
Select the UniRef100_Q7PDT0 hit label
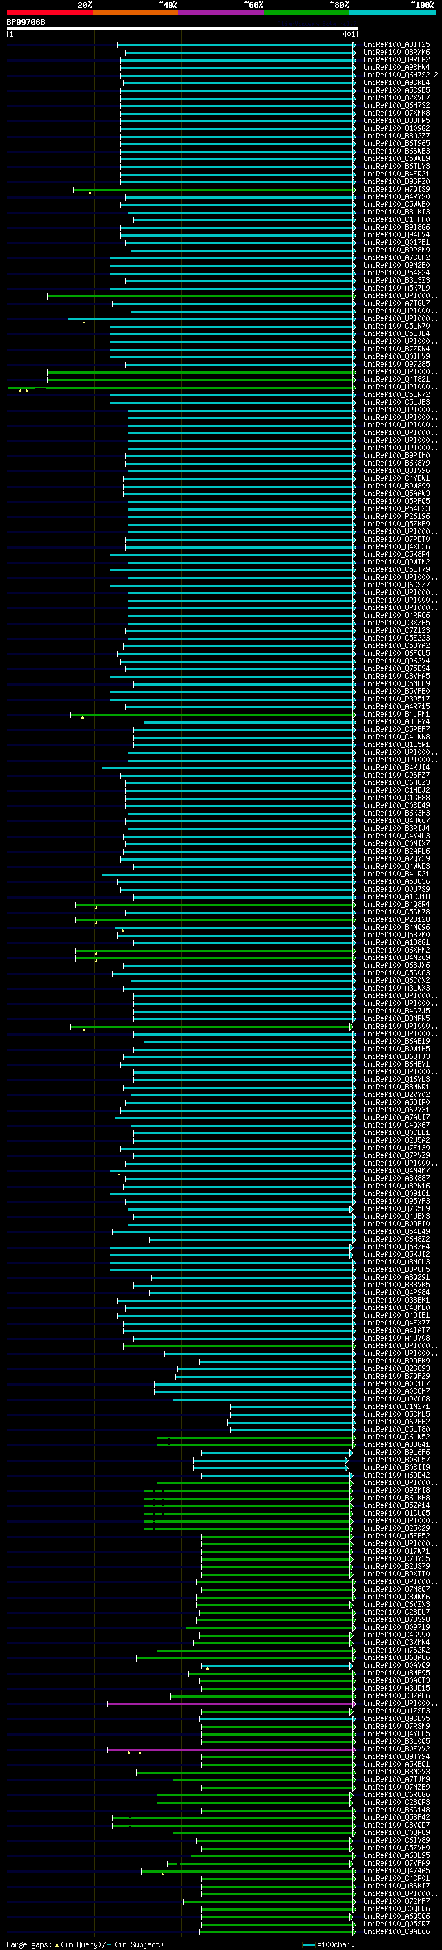[x=396, y=539]
